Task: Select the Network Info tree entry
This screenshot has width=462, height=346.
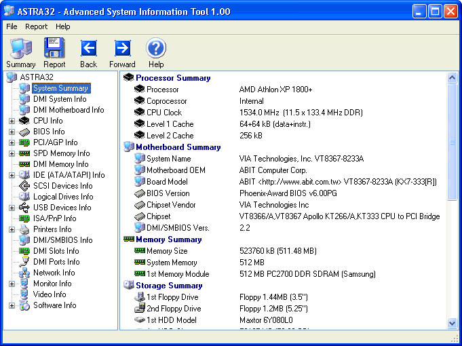Action: point(54,273)
